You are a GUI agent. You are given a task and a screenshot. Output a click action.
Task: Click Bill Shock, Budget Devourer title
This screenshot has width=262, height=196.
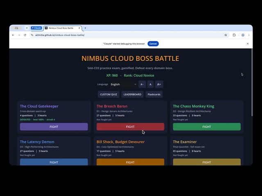tap(120, 142)
